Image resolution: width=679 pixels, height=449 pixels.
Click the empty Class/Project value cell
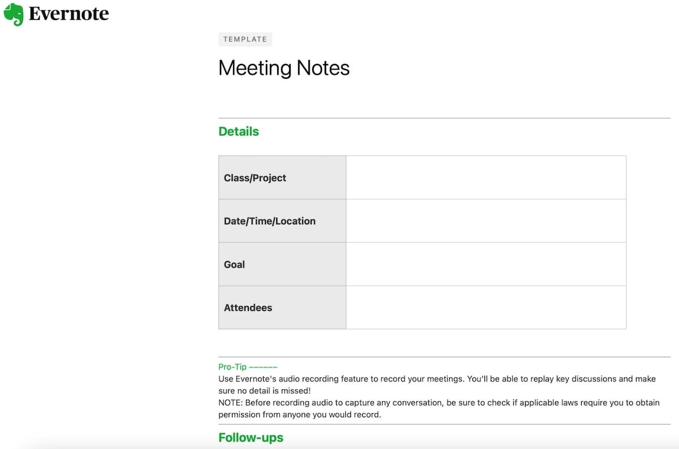coord(485,178)
